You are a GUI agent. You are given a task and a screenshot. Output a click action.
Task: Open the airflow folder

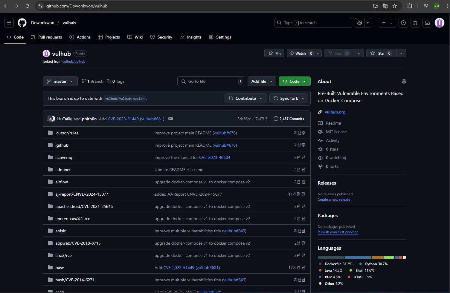[x=62, y=182]
